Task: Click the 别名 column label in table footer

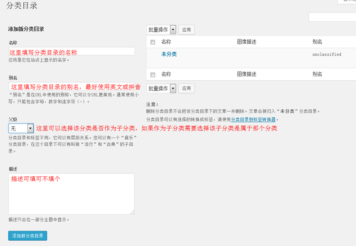Action: point(317,74)
